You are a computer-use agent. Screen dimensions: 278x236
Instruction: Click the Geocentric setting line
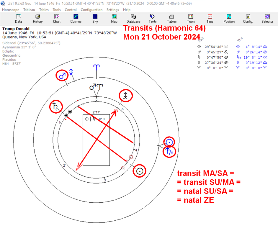(x=11, y=55)
